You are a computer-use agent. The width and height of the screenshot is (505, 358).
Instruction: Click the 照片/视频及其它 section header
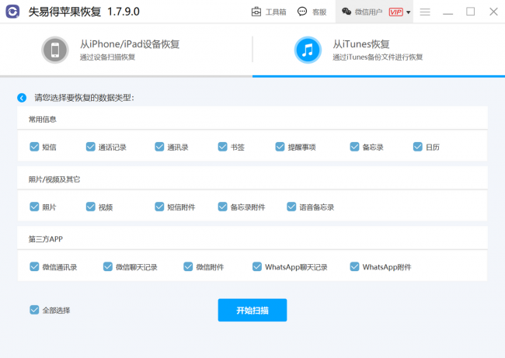pyautogui.click(x=54, y=179)
